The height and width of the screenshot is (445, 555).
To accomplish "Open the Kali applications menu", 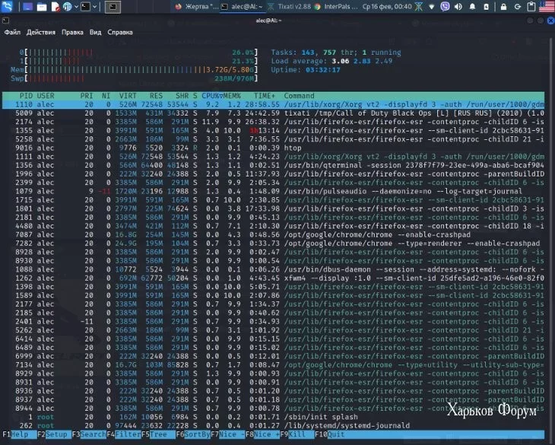I will tap(7, 6).
